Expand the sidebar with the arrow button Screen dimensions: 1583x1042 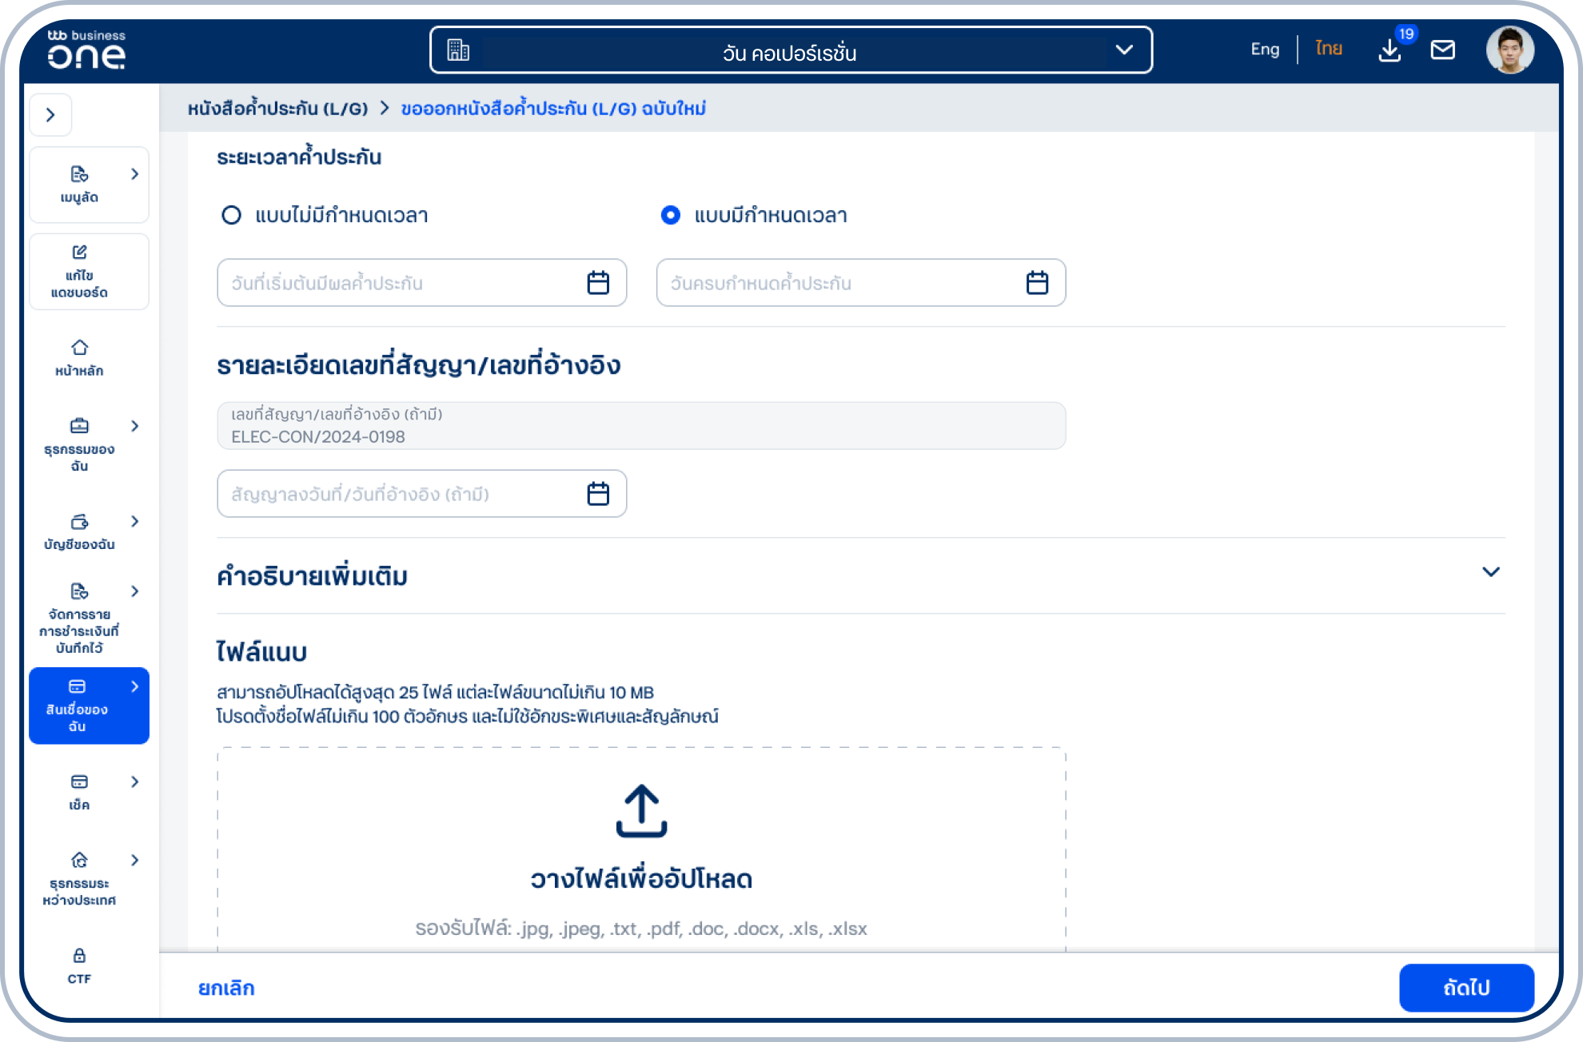click(50, 114)
